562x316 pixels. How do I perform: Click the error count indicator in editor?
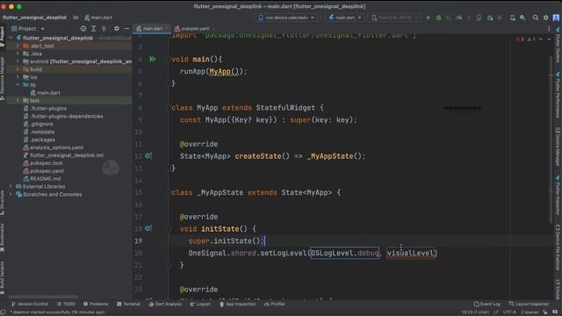520,39
